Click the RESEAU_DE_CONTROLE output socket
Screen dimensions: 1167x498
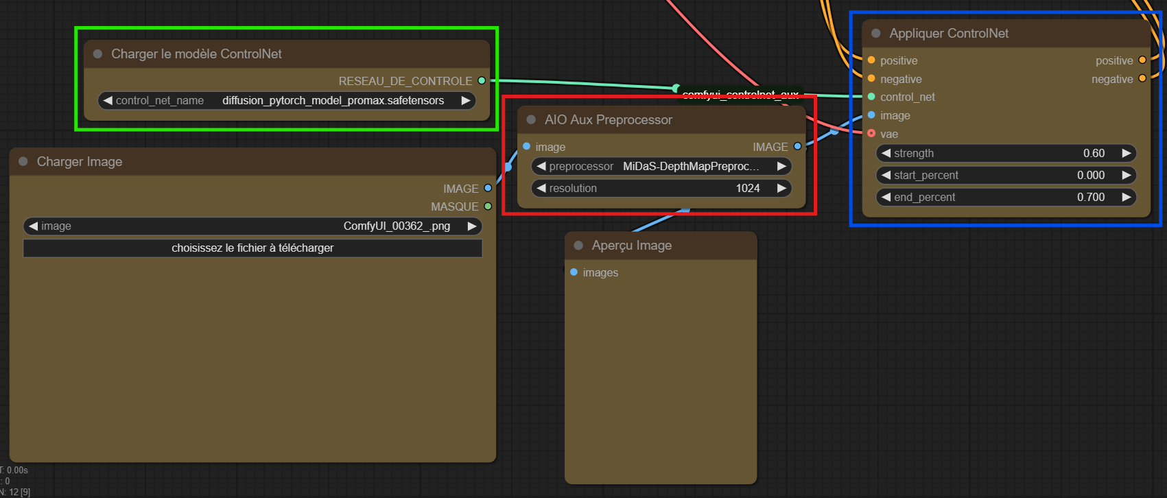[x=482, y=81]
